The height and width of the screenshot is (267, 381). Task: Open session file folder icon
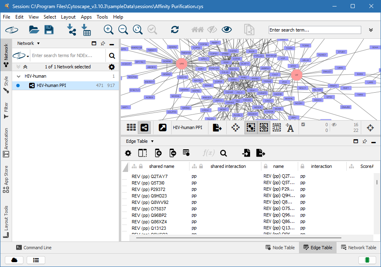tap(34, 30)
